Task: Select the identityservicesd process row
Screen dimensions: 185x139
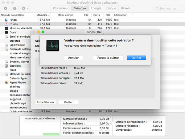Action: [x=15, y=57]
